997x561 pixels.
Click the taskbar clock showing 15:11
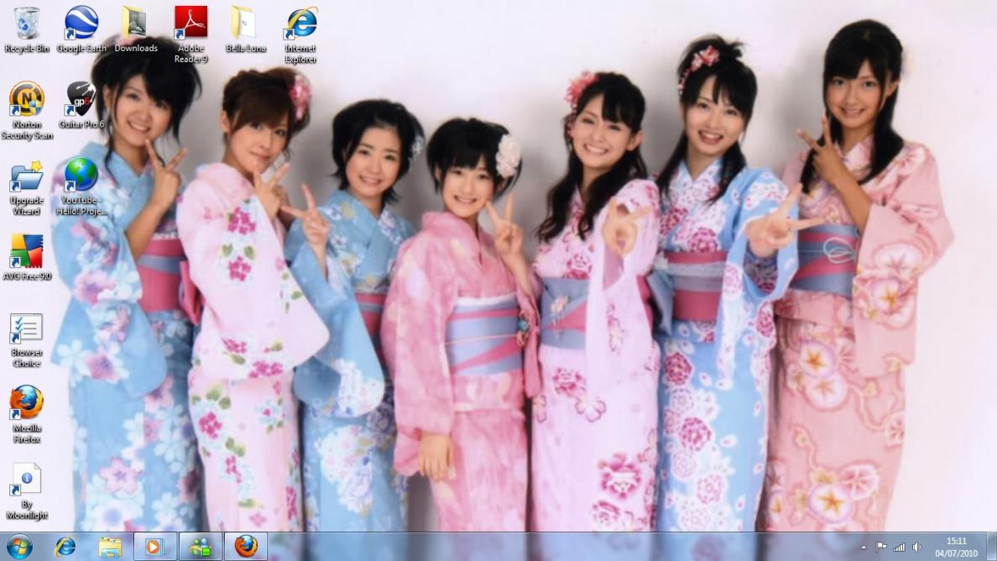click(x=956, y=547)
